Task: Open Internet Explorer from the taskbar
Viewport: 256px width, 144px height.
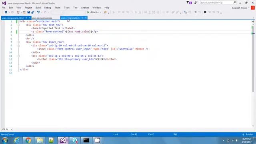Action: [16, 140]
